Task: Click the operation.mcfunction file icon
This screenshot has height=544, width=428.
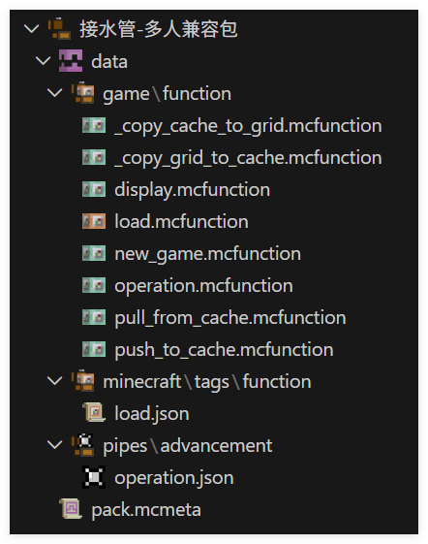Action: (94, 285)
